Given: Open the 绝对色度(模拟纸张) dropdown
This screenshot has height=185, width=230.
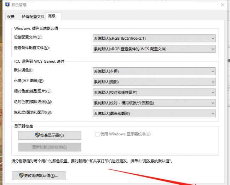Looking at the screenshot, I should 154,103.
